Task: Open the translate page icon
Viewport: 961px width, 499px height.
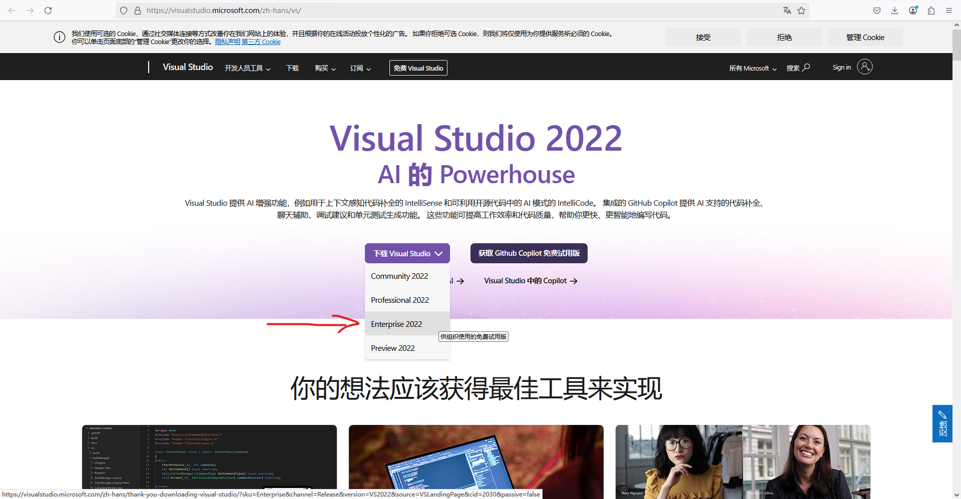Action: tap(787, 11)
